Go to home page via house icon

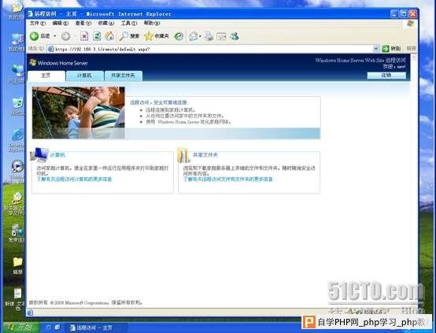(x=109, y=36)
